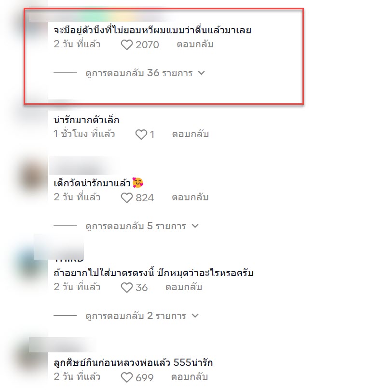This screenshot has width=383, height=390.
Task: Reply to the น่ารักมากตัวเล็ก comment
Action: 191,134
